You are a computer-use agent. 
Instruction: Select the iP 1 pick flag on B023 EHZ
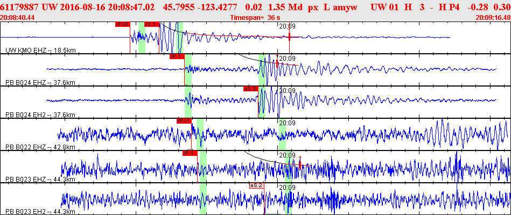pyautogui.click(x=190, y=153)
